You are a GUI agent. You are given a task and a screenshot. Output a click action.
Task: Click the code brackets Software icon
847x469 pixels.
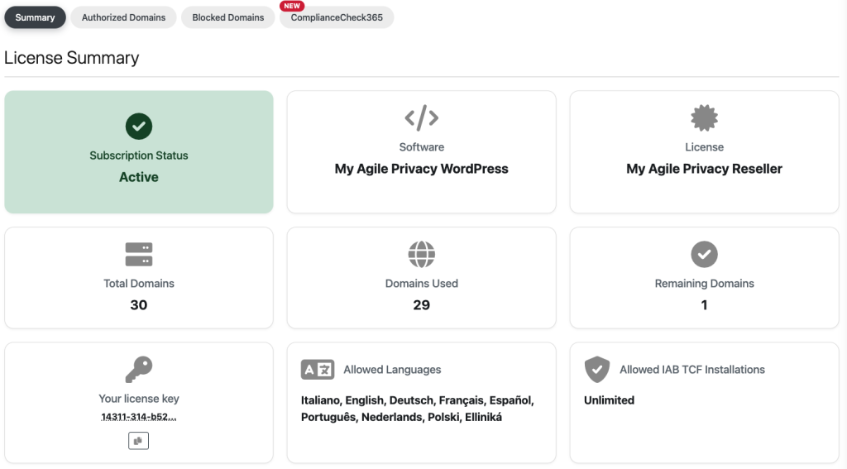click(421, 118)
